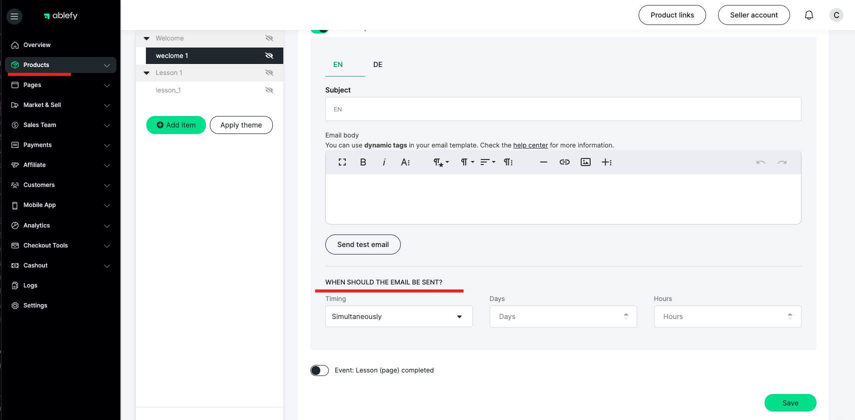The height and width of the screenshot is (420, 855).
Task: Toggle visibility of lesson_1 item
Action: tap(269, 90)
